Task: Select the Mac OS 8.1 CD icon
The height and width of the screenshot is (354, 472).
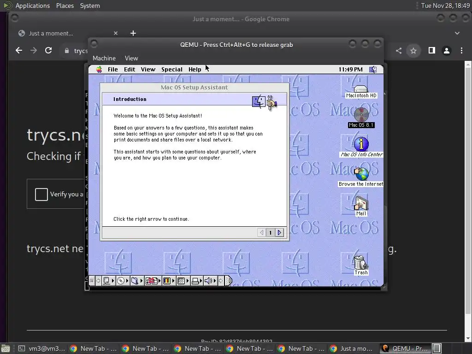Action: 361,118
